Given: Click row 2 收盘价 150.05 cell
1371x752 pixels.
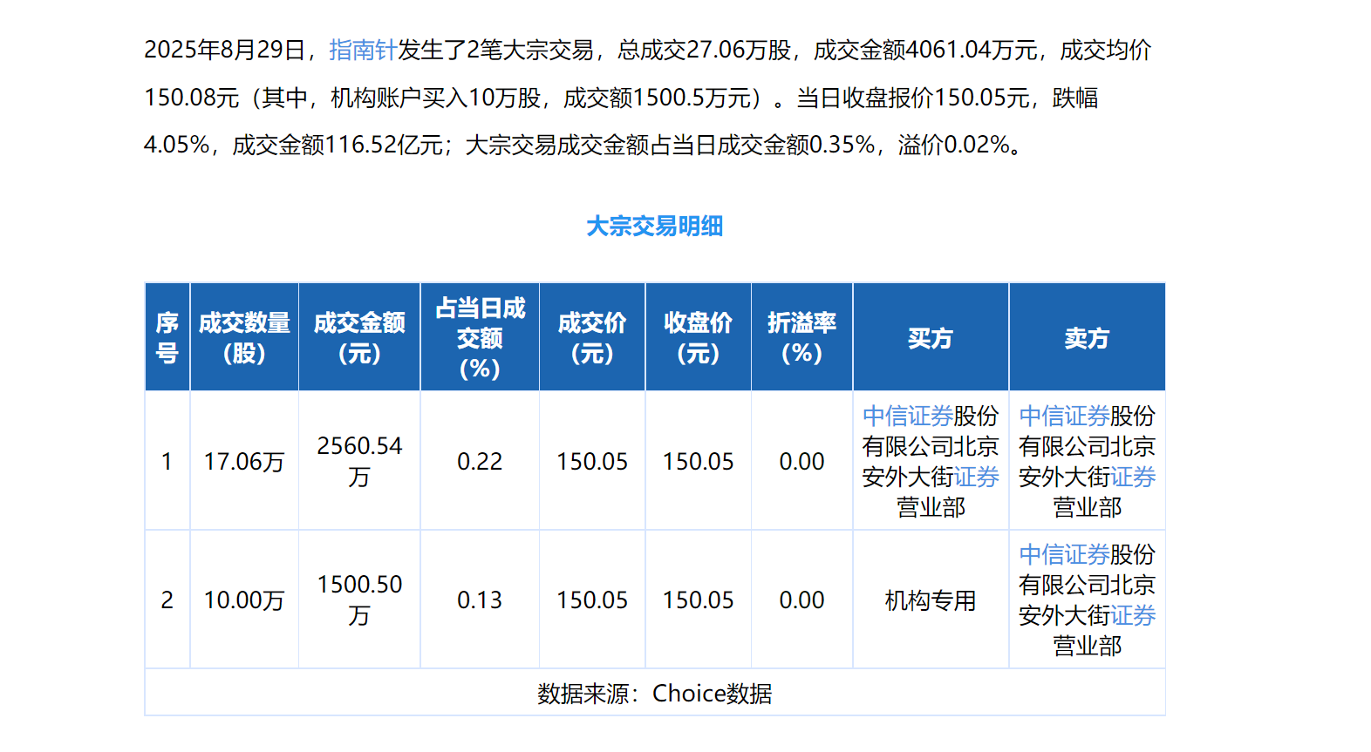Looking at the screenshot, I should point(698,600).
